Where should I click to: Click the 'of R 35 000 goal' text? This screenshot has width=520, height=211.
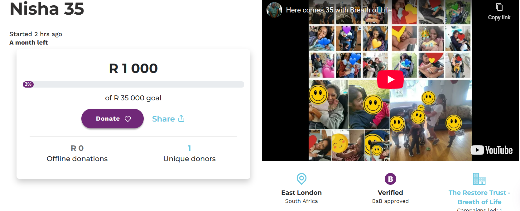tap(133, 98)
